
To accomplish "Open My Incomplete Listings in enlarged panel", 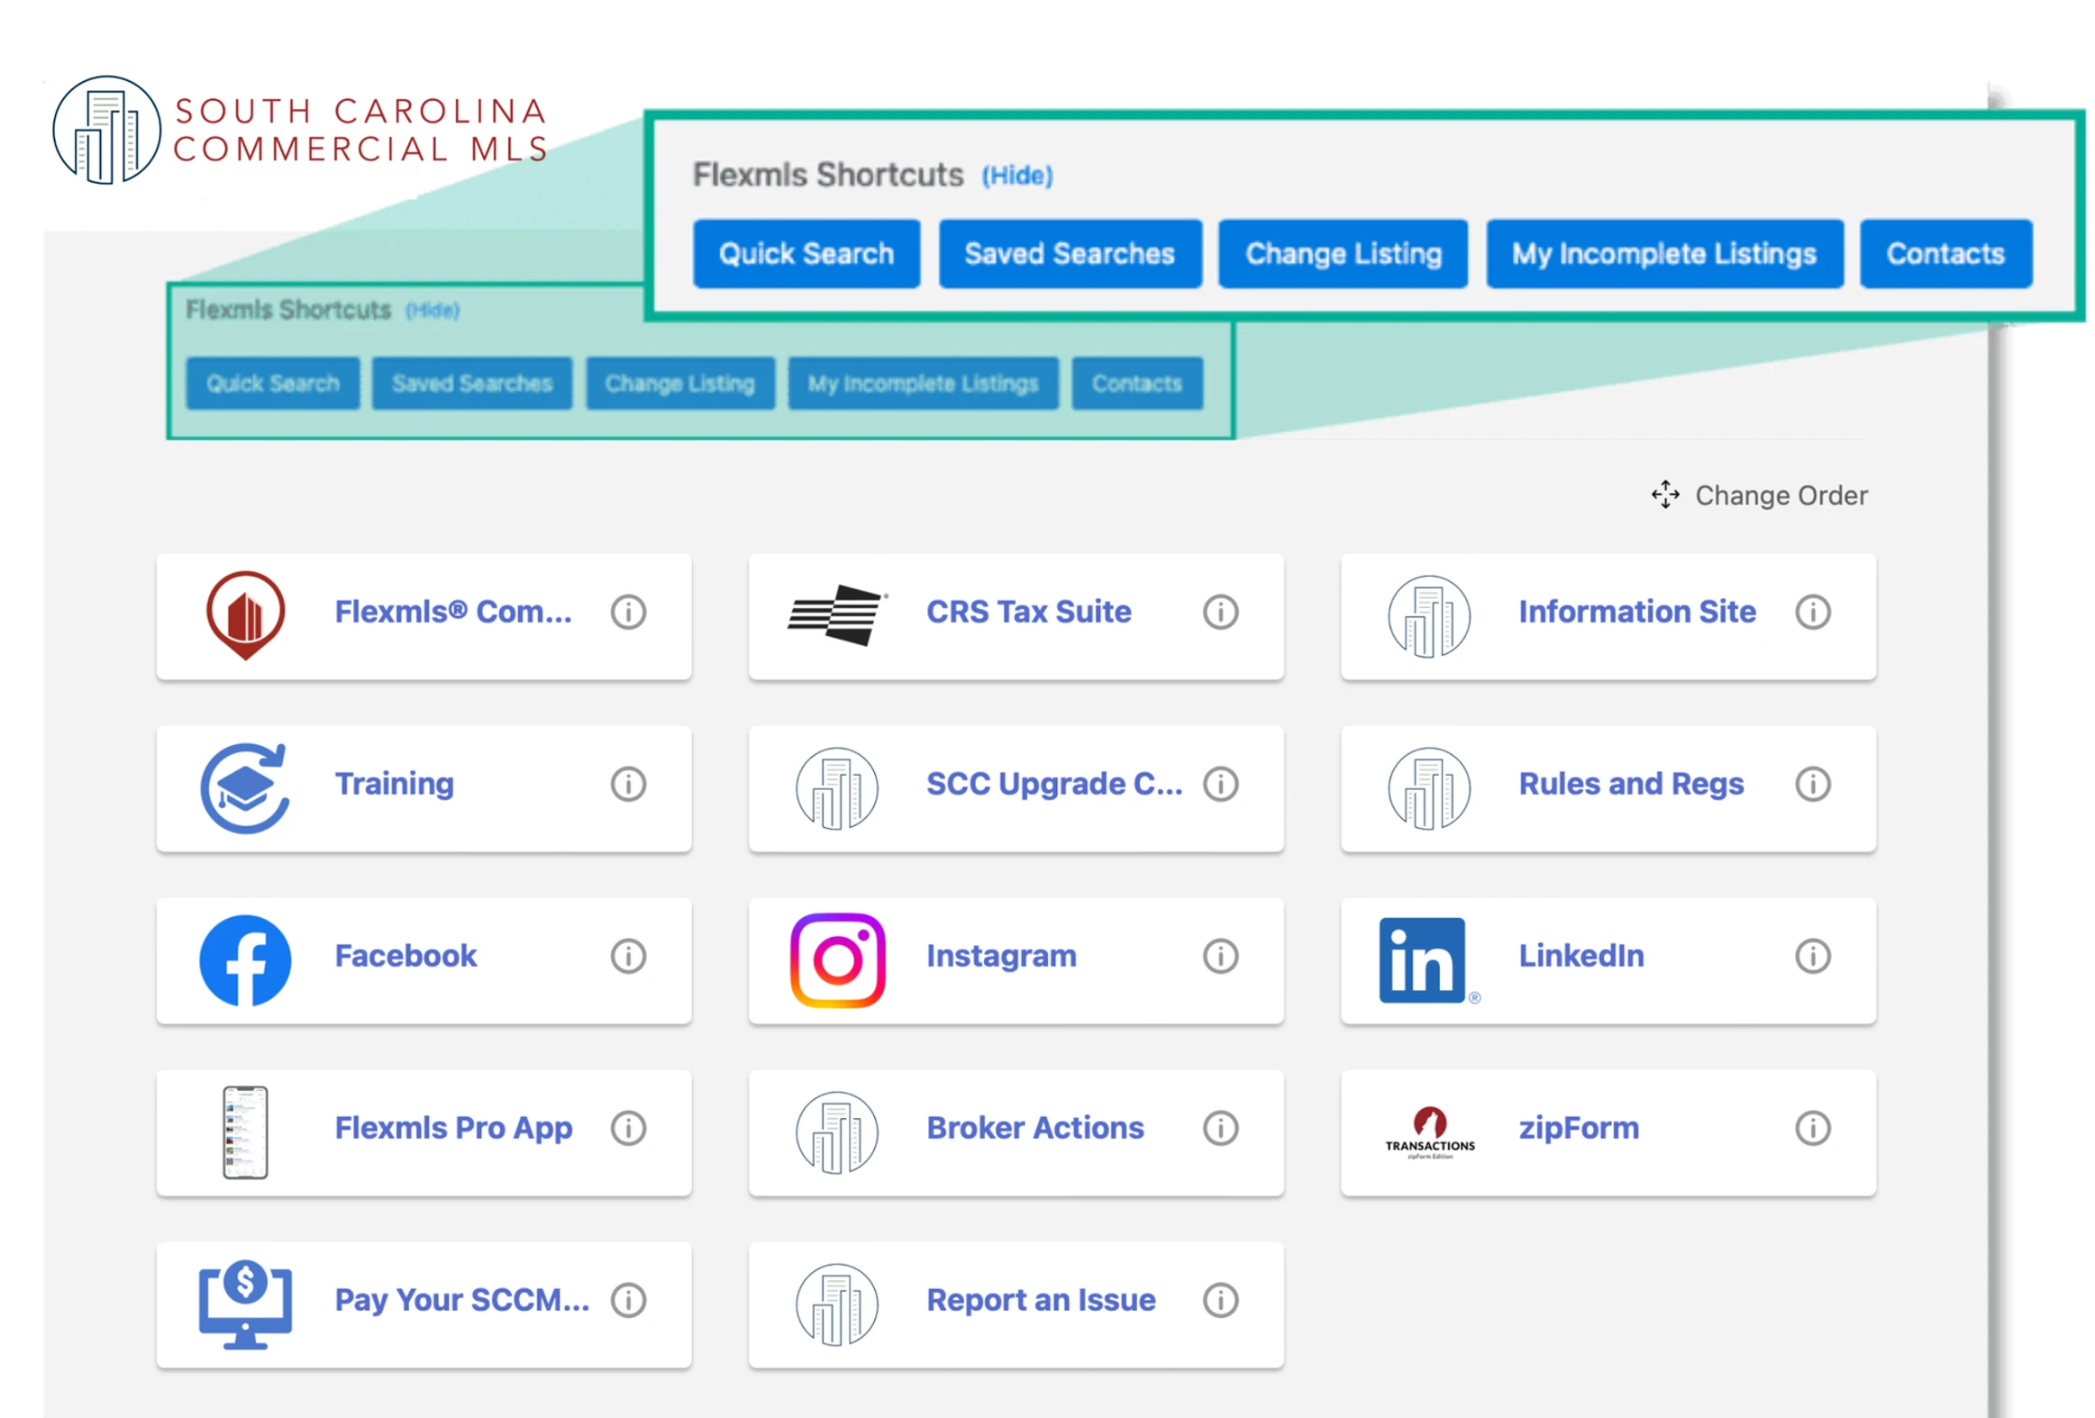I will pos(1663,254).
